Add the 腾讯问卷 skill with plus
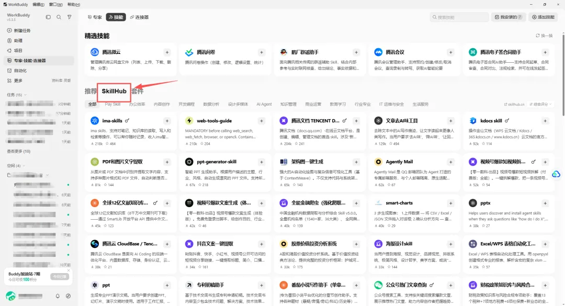Viewport: 565px width, 306px height. (262, 52)
